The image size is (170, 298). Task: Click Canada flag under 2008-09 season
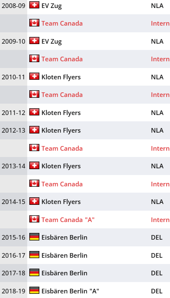tap(34, 23)
